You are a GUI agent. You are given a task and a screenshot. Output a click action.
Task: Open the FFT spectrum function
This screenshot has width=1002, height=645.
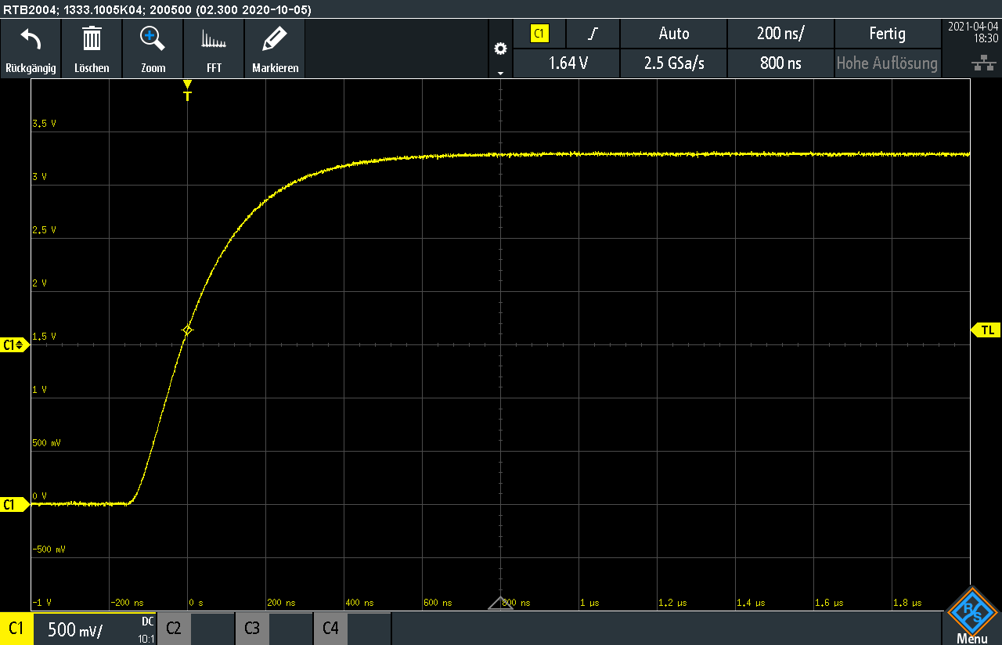tap(214, 40)
